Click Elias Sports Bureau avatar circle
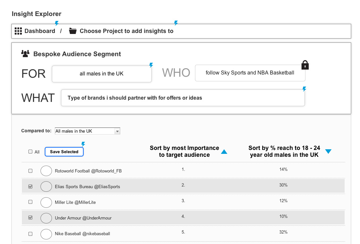360x244 pixels. pyautogui.click(x=46, y=187)
